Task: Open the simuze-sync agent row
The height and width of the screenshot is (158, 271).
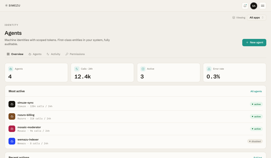Action: point(135,104)
